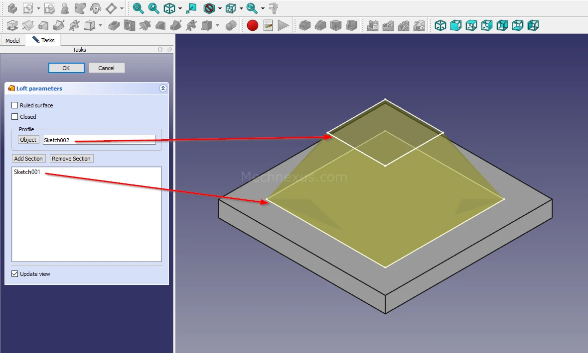Open the measure distance caliper tool
Screen dimensions: 588x353
(273, 8)
